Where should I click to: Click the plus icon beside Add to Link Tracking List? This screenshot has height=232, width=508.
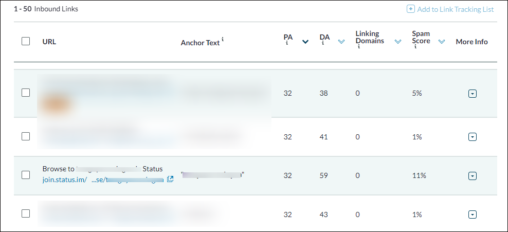(x=410, y=9)
